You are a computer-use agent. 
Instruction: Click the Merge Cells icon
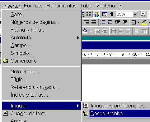tap(97, 31)
